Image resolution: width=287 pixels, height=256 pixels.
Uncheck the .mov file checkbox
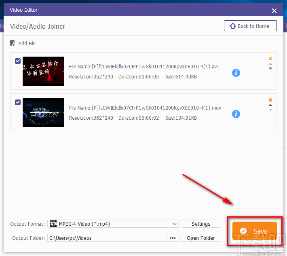(x=18, y=102)
